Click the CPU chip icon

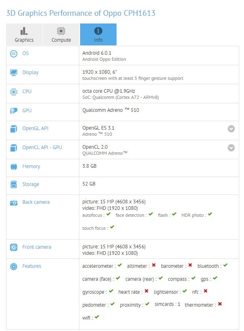coord(14,92)
